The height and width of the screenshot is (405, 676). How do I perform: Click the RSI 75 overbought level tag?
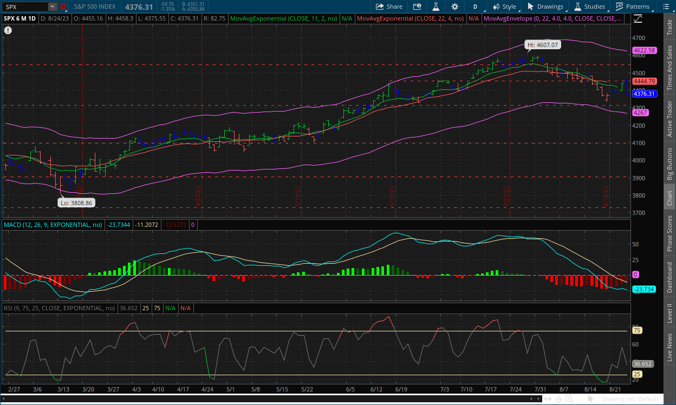click(637, 330)
